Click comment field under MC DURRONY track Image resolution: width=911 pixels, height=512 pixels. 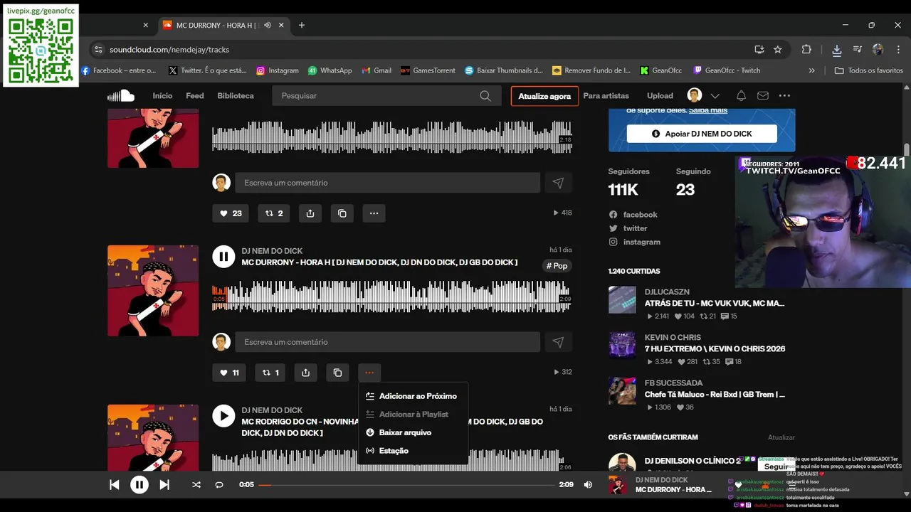[x=388, y=342]
